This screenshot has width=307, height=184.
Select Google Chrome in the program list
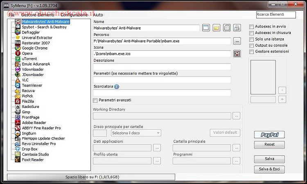tap(34, 48)
